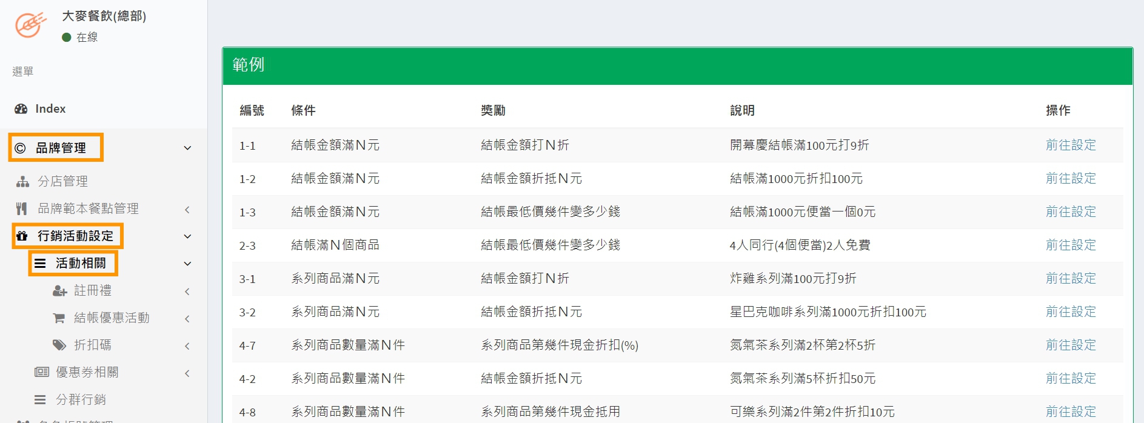Click the user-plus icon beside 註冊禮
Image resolution: width=1144 pixels, height=423 pixels.
[59, 291]
